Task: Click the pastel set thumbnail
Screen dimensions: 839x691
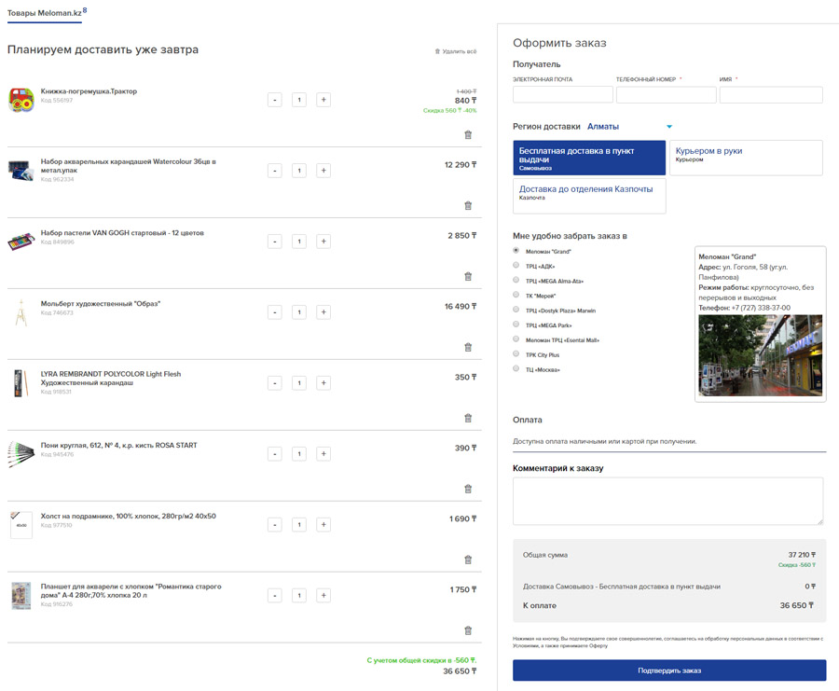Action: tap(21, 242)
